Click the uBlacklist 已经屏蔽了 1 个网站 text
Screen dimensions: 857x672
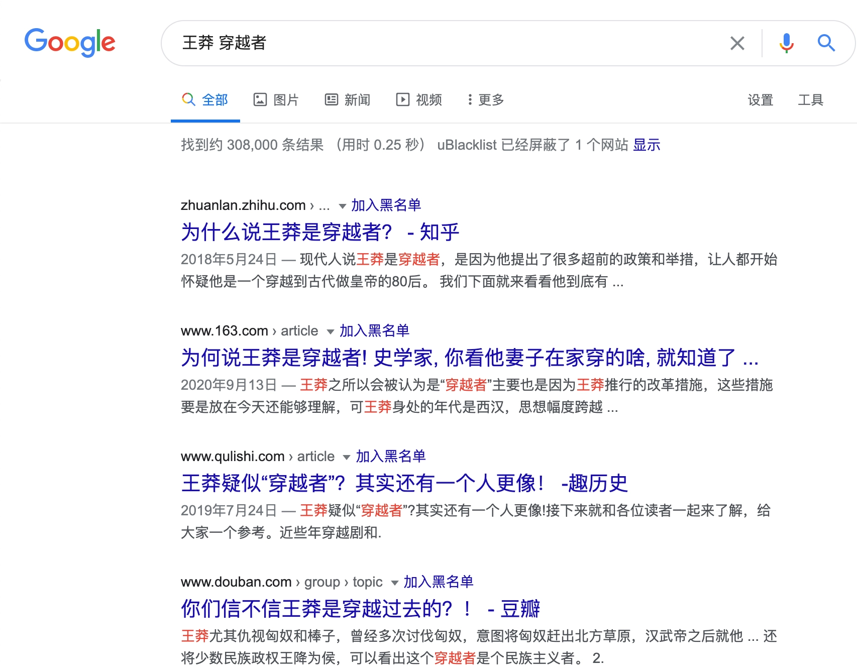[x=532, y=145]
